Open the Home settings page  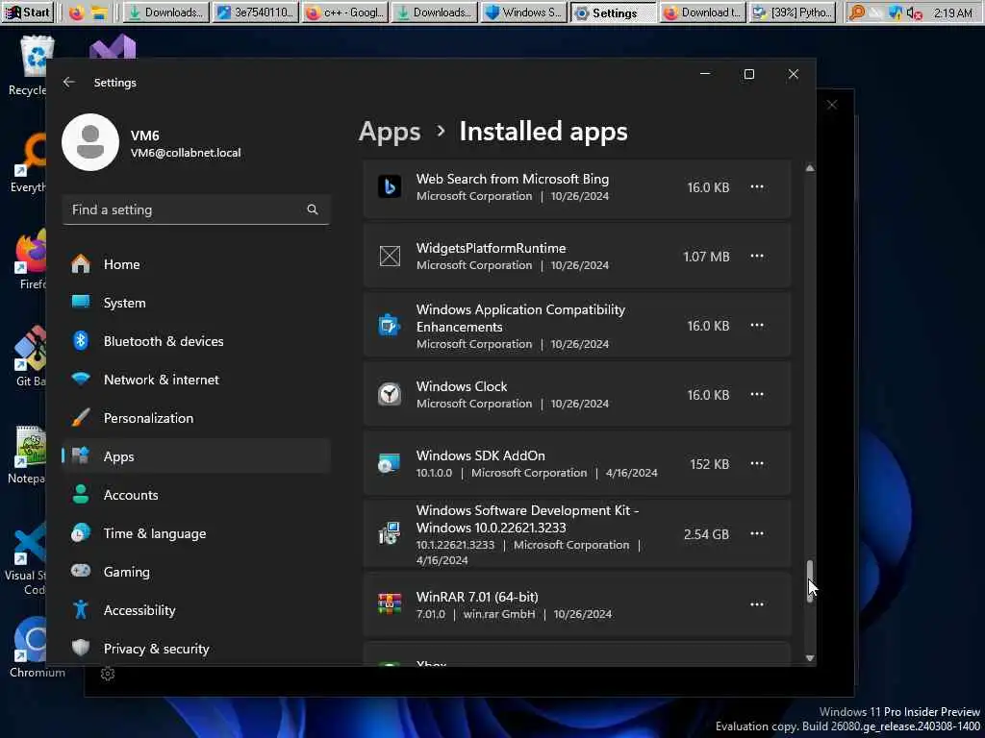point(196,264)
